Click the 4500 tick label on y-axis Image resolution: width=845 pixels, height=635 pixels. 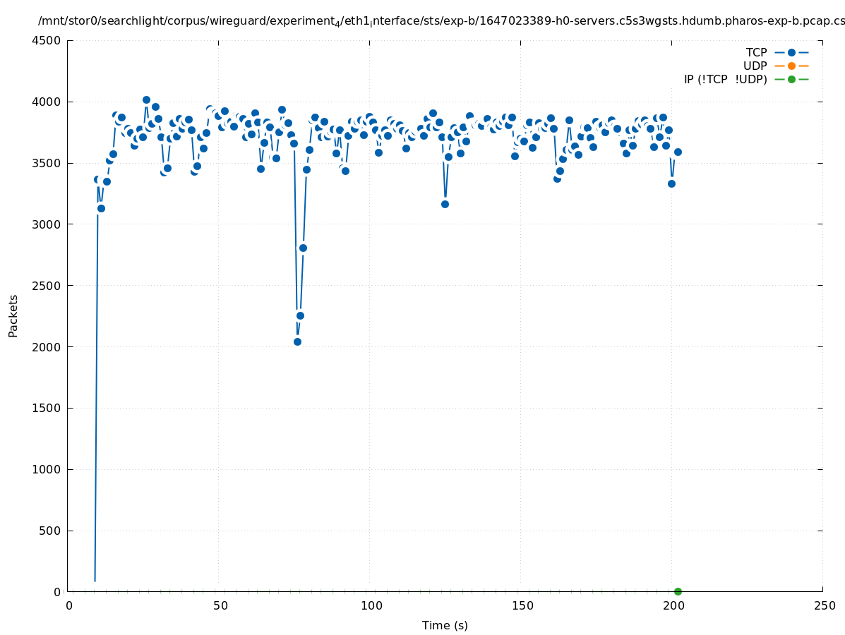pyautogui.click(x=47, y=40)
